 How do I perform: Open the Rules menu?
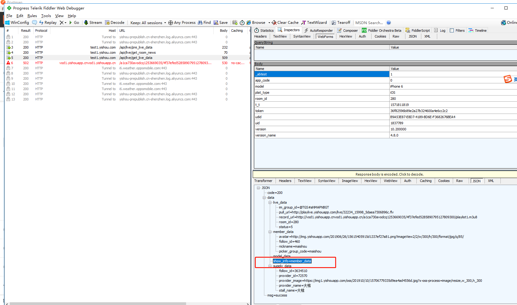tap(32, 16)
